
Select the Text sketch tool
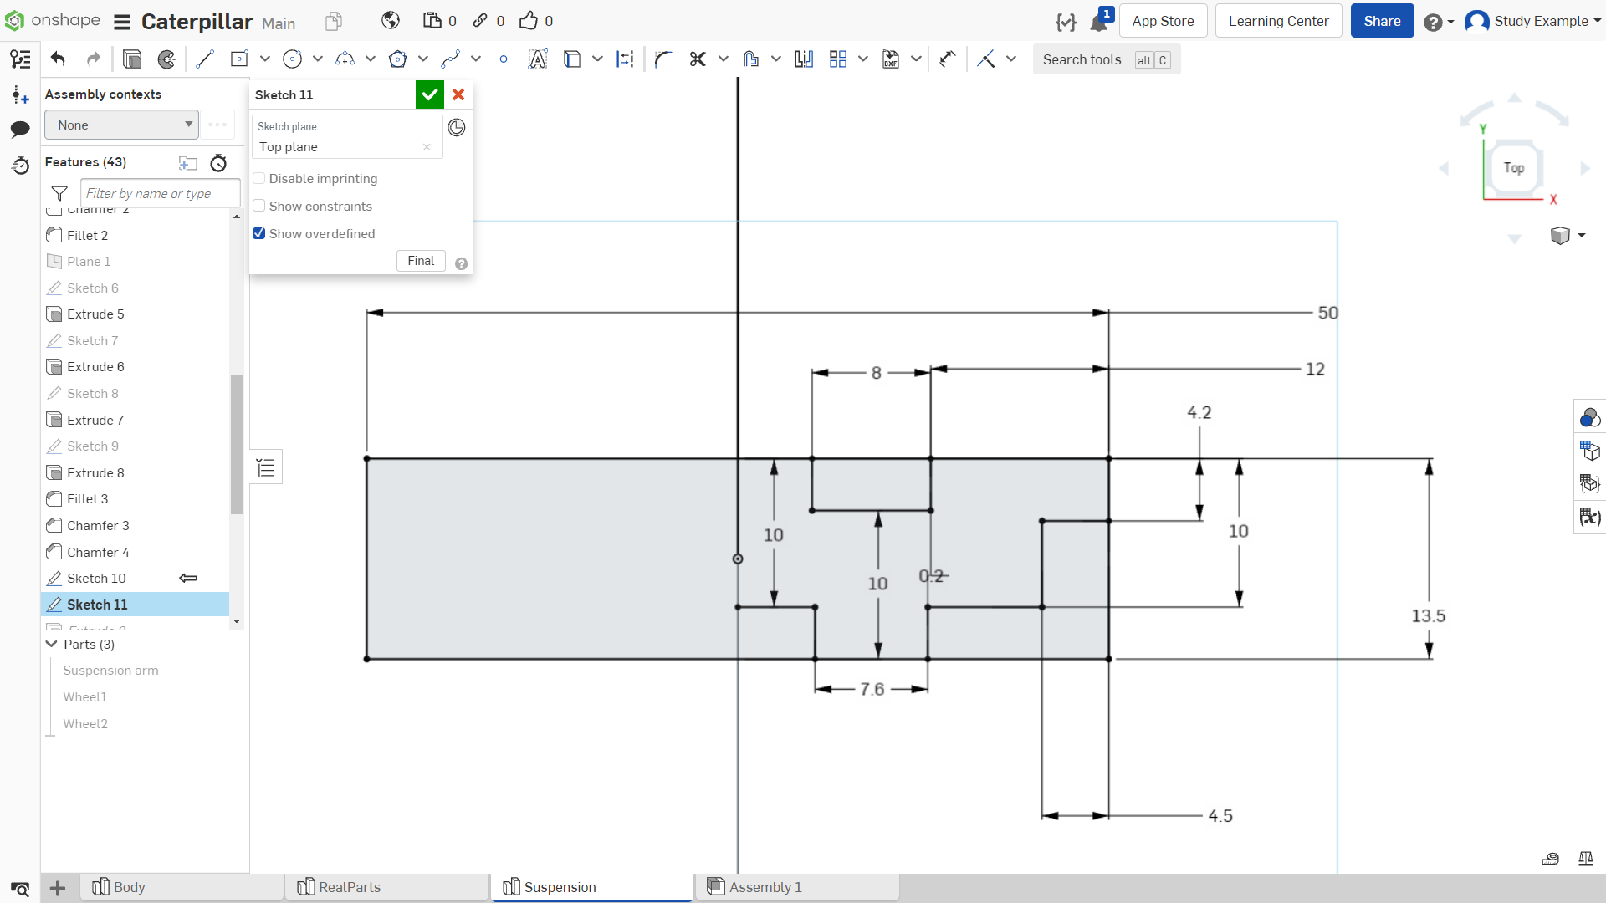click(538, 59)
